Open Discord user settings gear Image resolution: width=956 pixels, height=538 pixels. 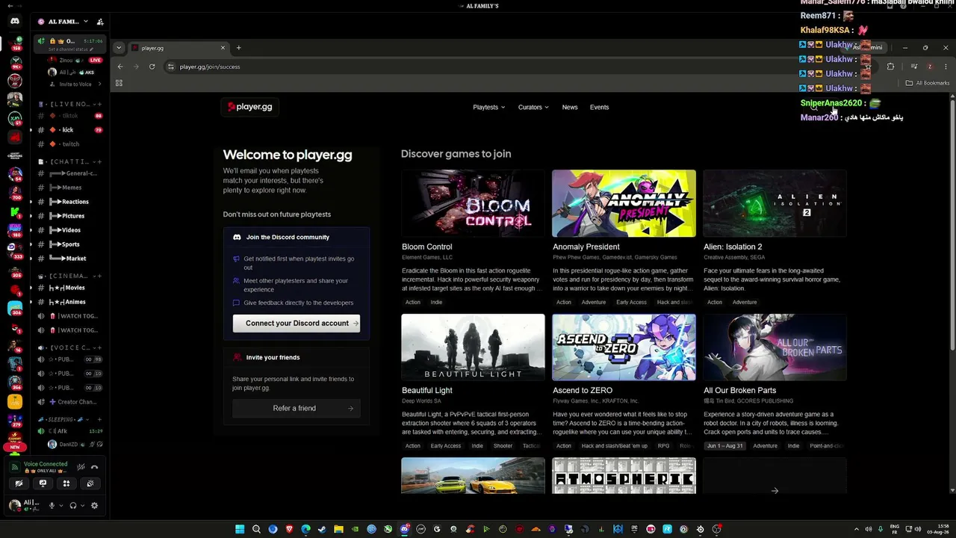(94, 506)
